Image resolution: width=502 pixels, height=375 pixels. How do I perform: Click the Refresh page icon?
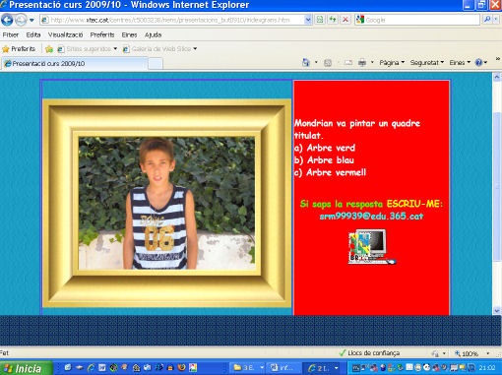coord(333,20)
